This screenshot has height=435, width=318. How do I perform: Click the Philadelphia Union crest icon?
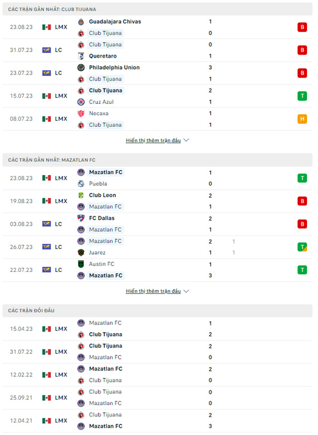81,68
